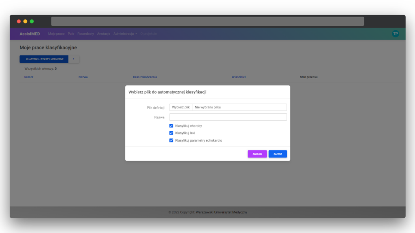This screenshot has width=415, height=233.
Task: Click the question mark help icon
Action: tap(74, 59)
